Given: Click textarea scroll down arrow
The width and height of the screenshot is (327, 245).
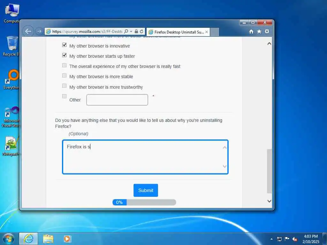Looking at the screenshot, I should click(x=224, y=166).
